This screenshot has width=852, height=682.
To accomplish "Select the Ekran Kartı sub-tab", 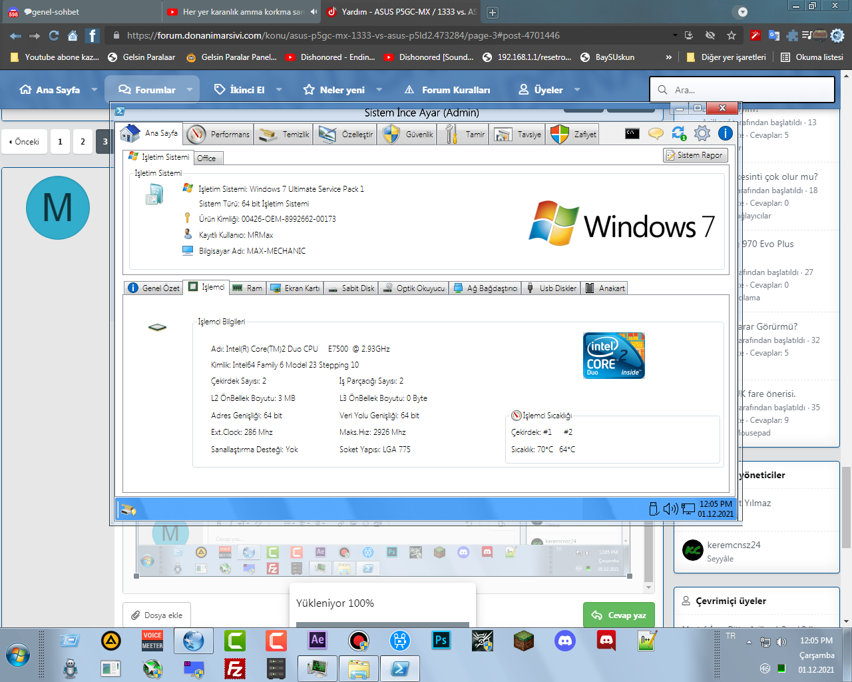I will (x=295, y=288).
